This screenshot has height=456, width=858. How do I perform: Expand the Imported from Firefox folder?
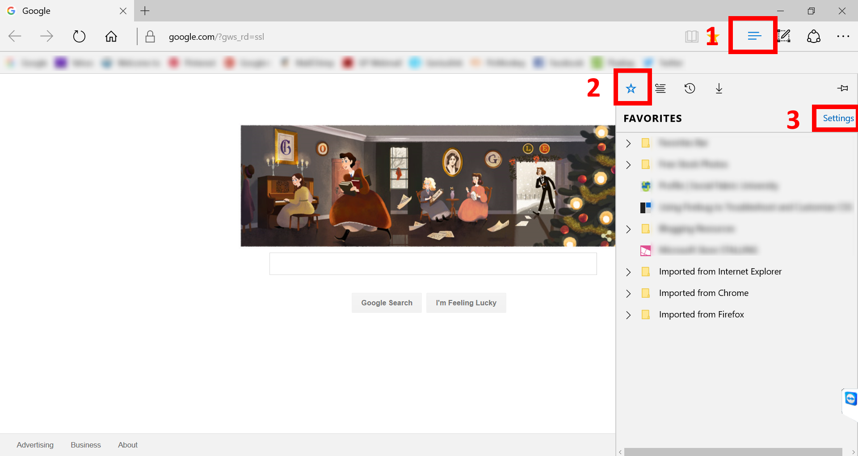tap(628, 315)
